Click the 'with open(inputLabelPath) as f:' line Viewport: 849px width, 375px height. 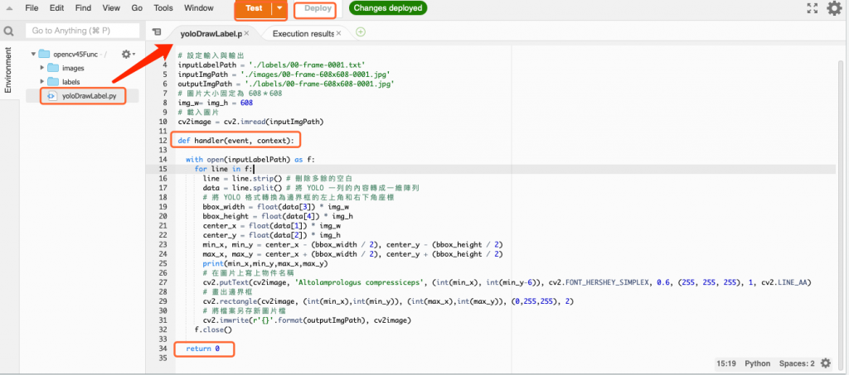pos(250,160)
